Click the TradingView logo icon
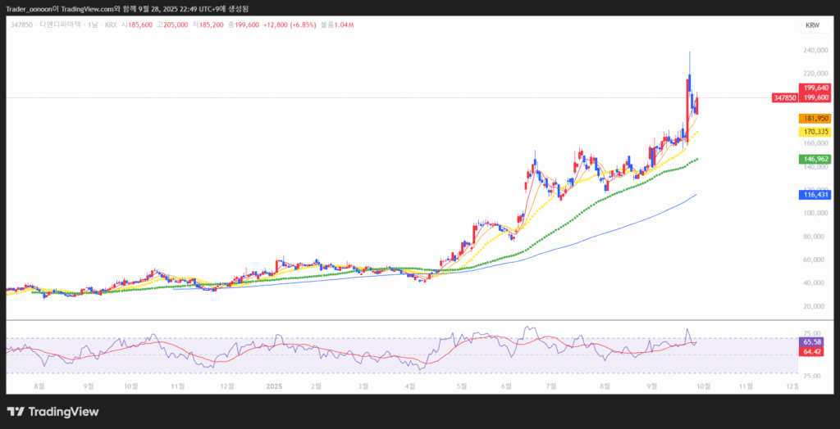 (16, 412)
